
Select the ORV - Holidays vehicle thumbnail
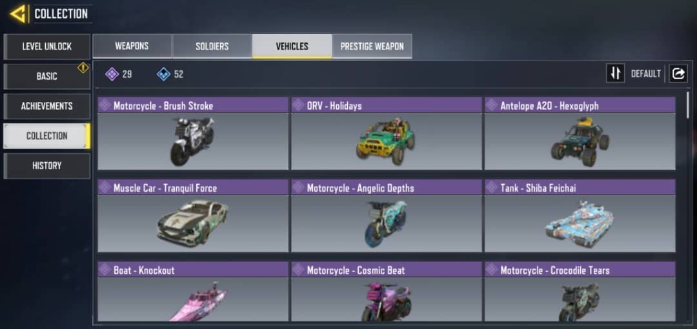pos(387,141)
